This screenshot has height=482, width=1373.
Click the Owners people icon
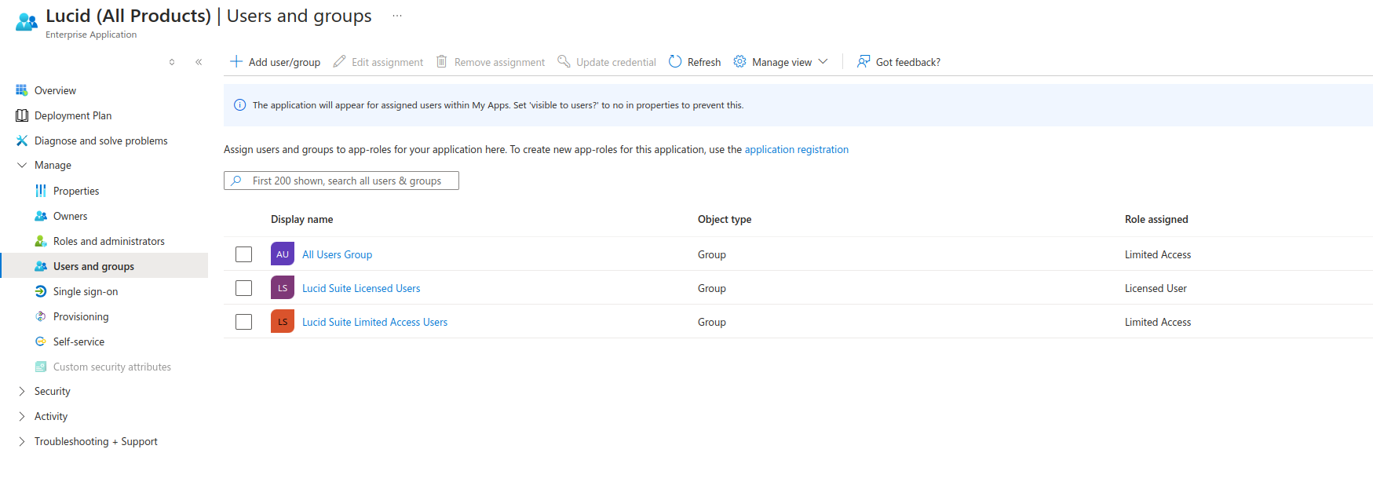click(41, 216)
